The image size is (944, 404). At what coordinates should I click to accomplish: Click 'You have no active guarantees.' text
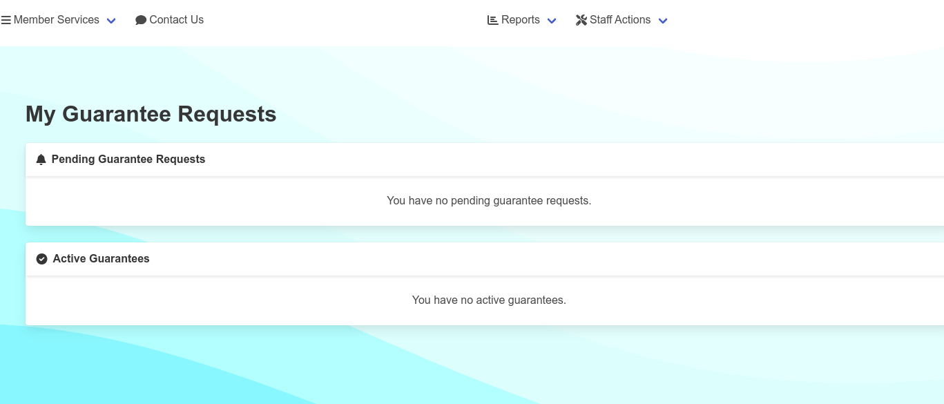[x=489, y=300]
